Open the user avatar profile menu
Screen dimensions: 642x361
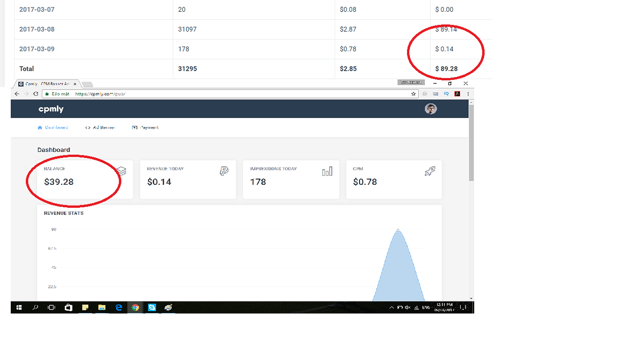(431, 109)
